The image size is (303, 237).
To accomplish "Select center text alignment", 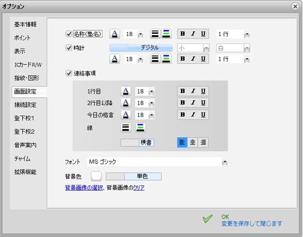I will (192, 142).
